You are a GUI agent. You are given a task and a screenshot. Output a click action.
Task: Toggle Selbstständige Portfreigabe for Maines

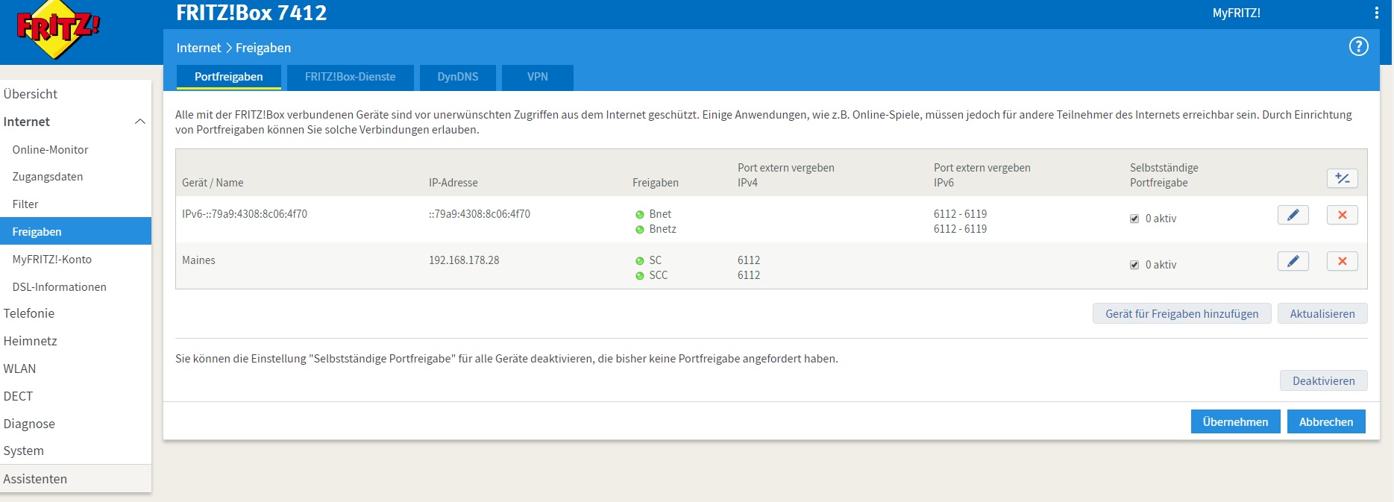(1134, 265)
